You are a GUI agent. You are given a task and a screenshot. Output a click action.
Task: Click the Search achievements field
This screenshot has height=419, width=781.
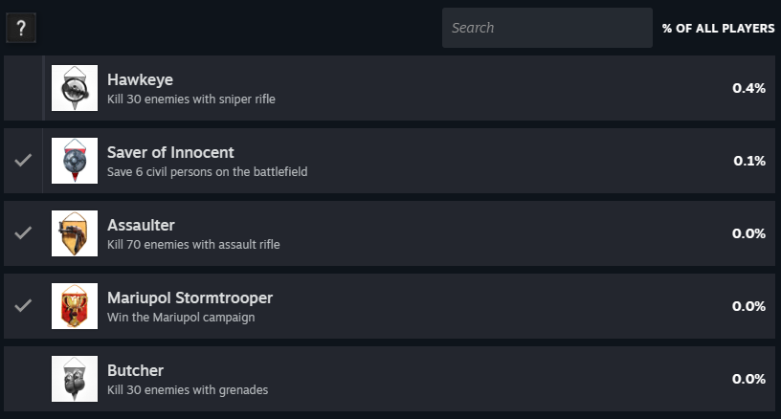pos(547,28)
